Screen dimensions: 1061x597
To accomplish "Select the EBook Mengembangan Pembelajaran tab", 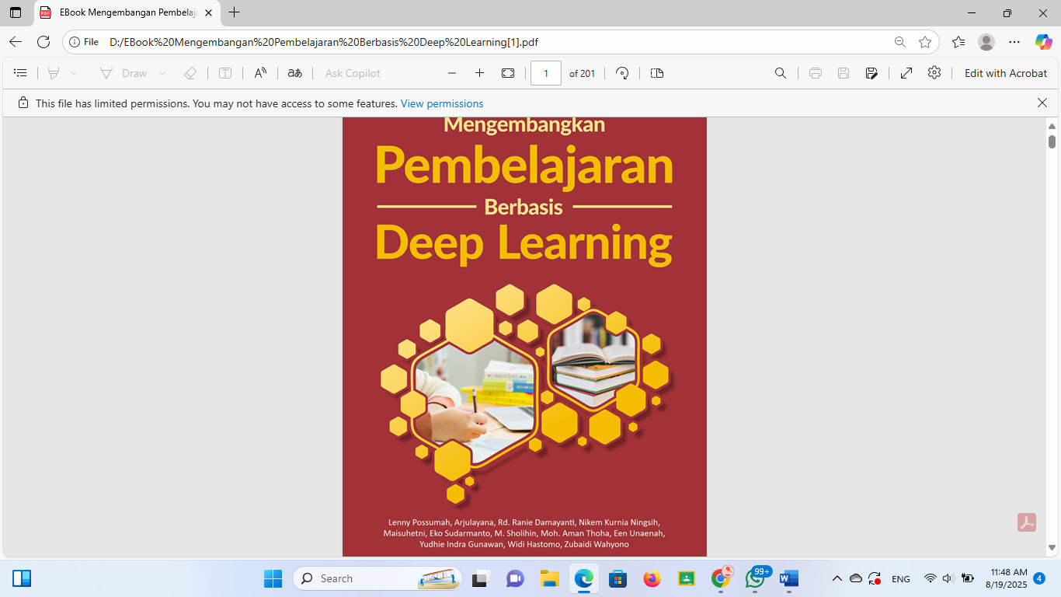I will pos(124,12).
